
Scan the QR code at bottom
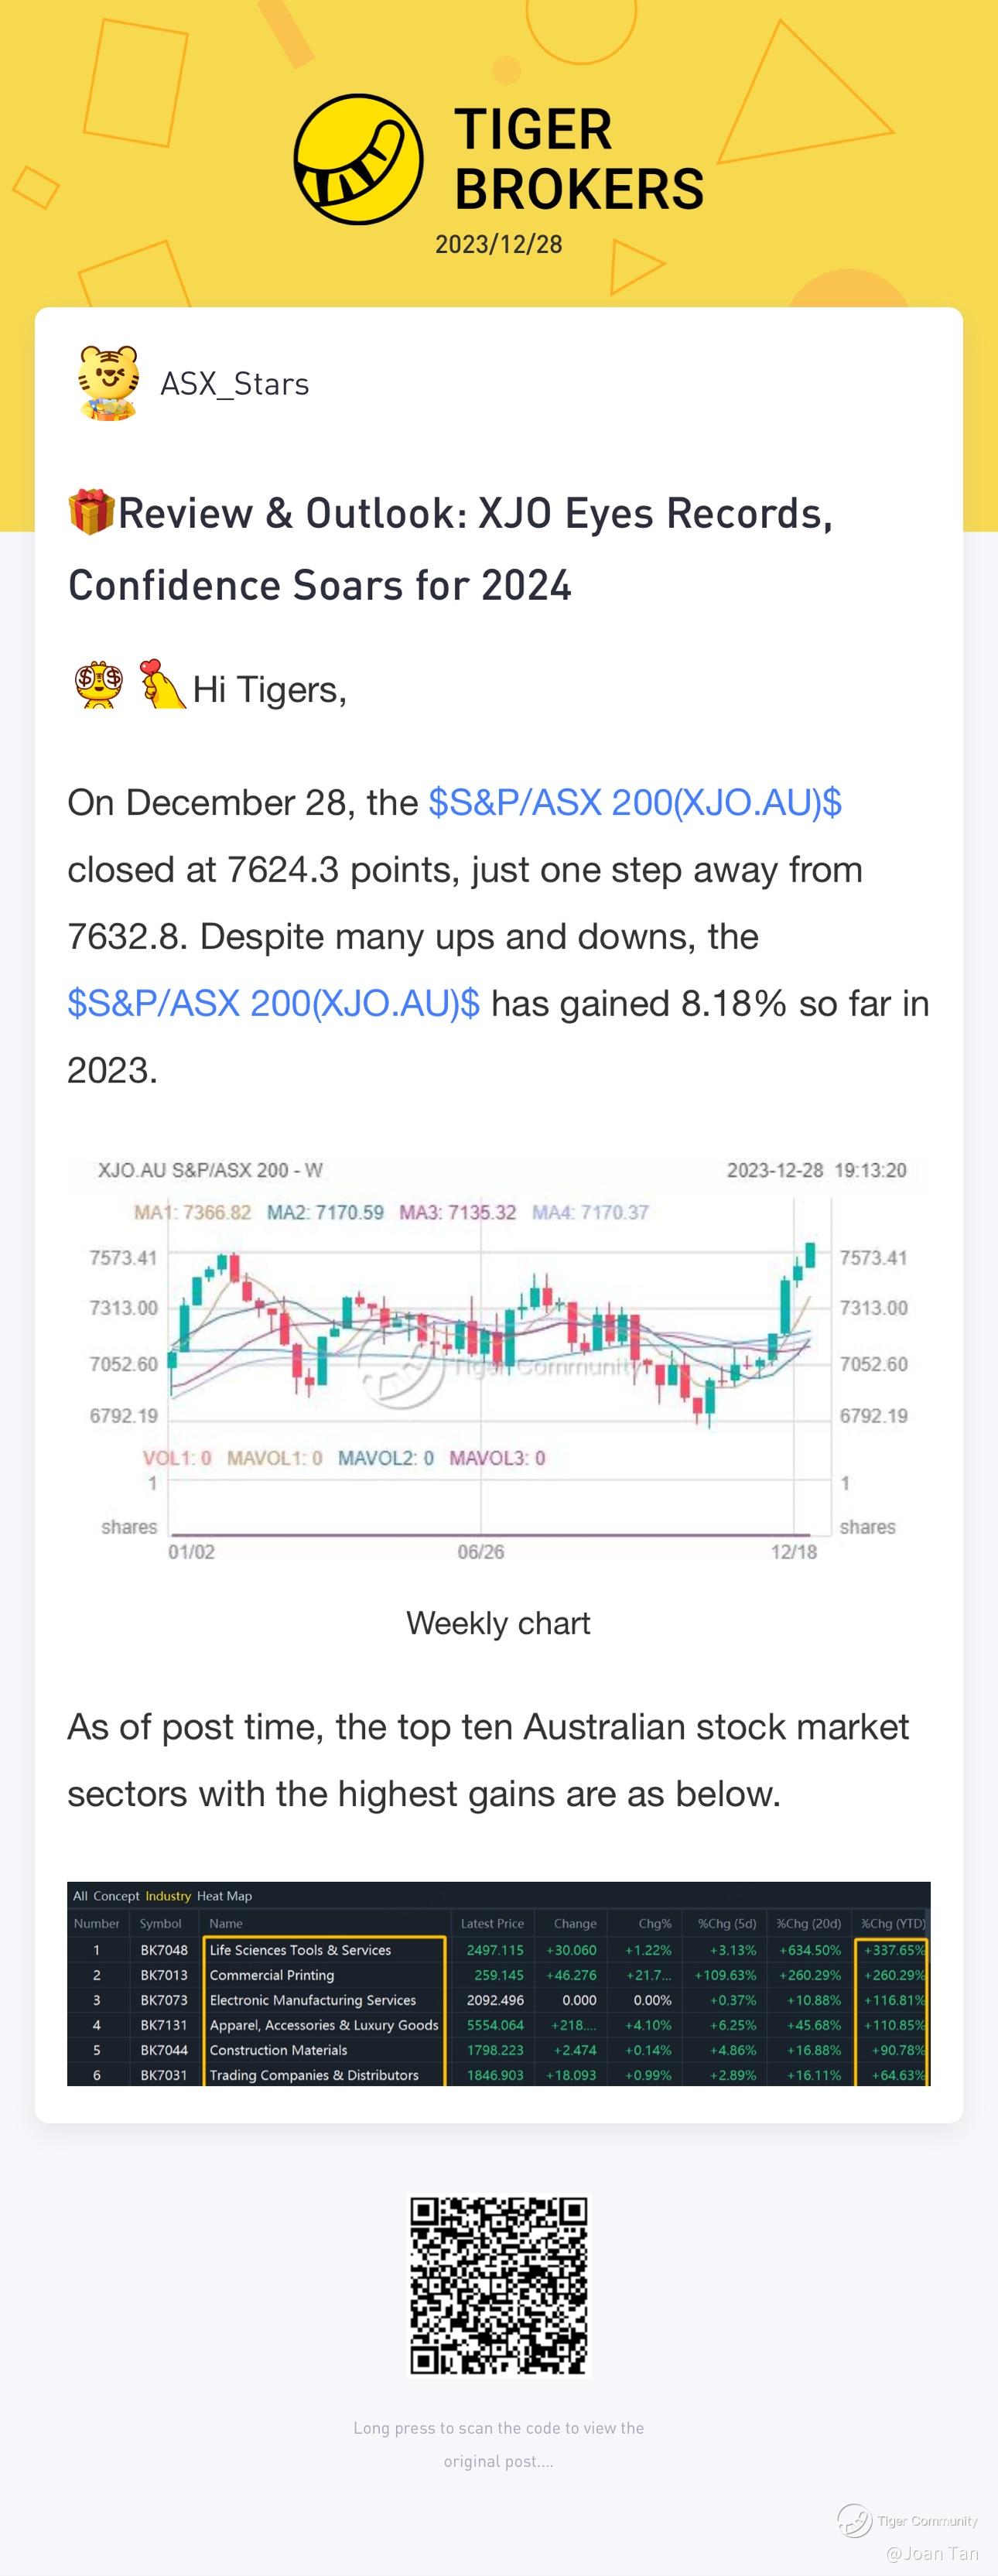tap(498, 2283)
